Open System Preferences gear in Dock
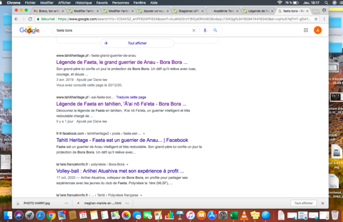Viewport: 343px width, 222px height. click(223, 215)
